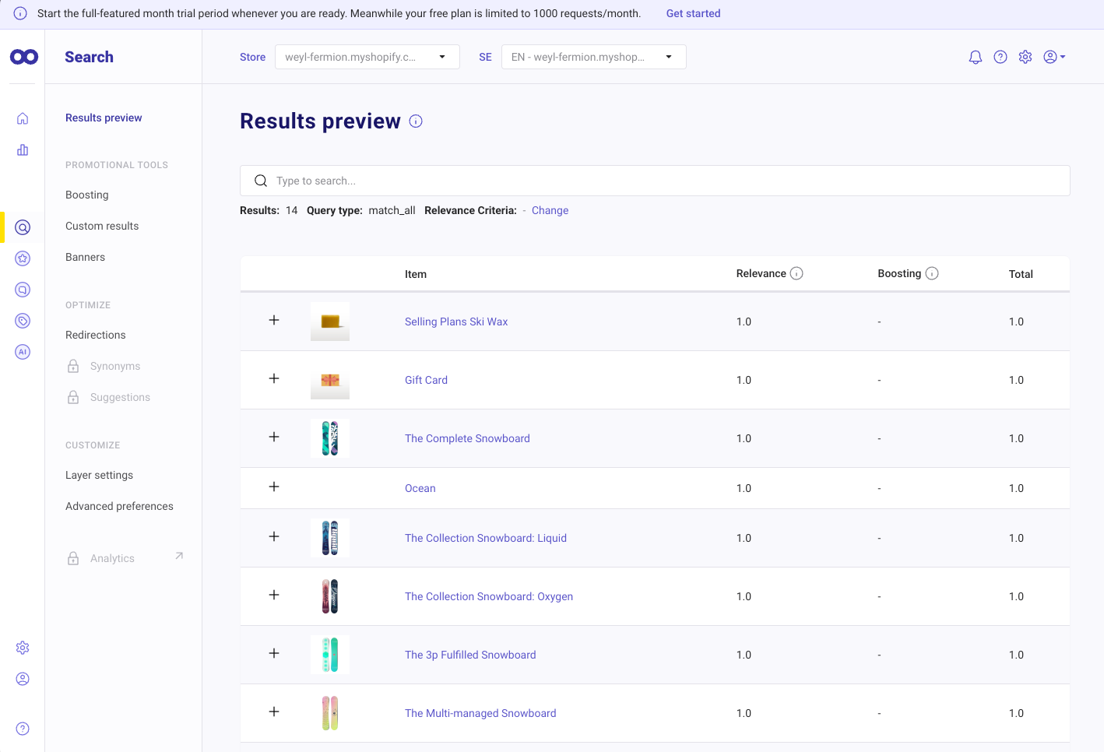Open Layer settings in sidebar

pyautogui.click(x=99, y=475)
